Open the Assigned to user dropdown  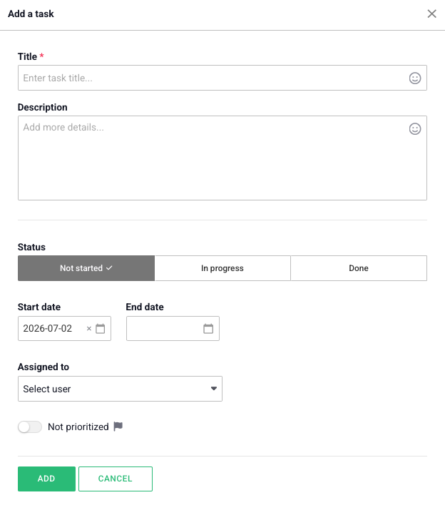(120, 389)
